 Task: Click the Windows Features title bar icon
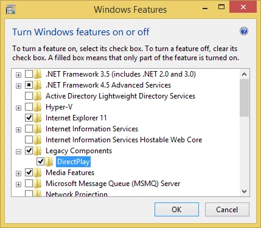[x=10, y=10]
